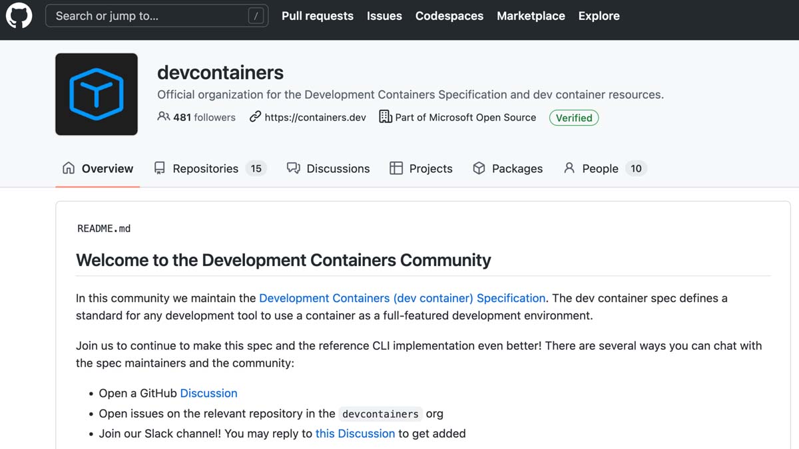Open Marketplace in header
This screenshot has height=449, width=799.
[x=531, y=16]
